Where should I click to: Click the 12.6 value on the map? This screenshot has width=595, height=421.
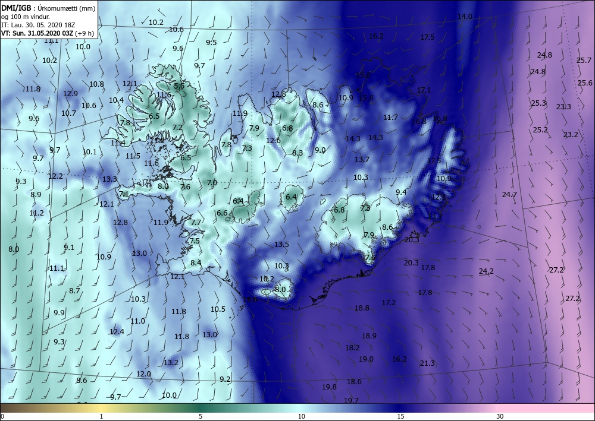[x=273, y=141]
